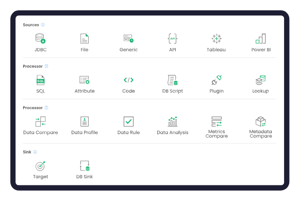Click info icon beside second Processor heading
The width and height of the screenshot is (300, 201).
[46, 107]
